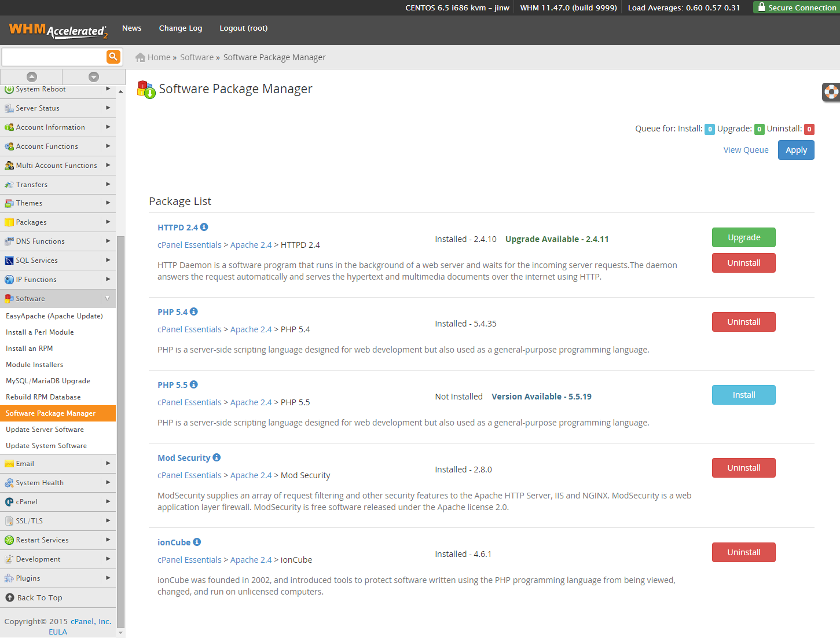
Task: Collapse the Software section arrow
Action: tap(108, 299)
